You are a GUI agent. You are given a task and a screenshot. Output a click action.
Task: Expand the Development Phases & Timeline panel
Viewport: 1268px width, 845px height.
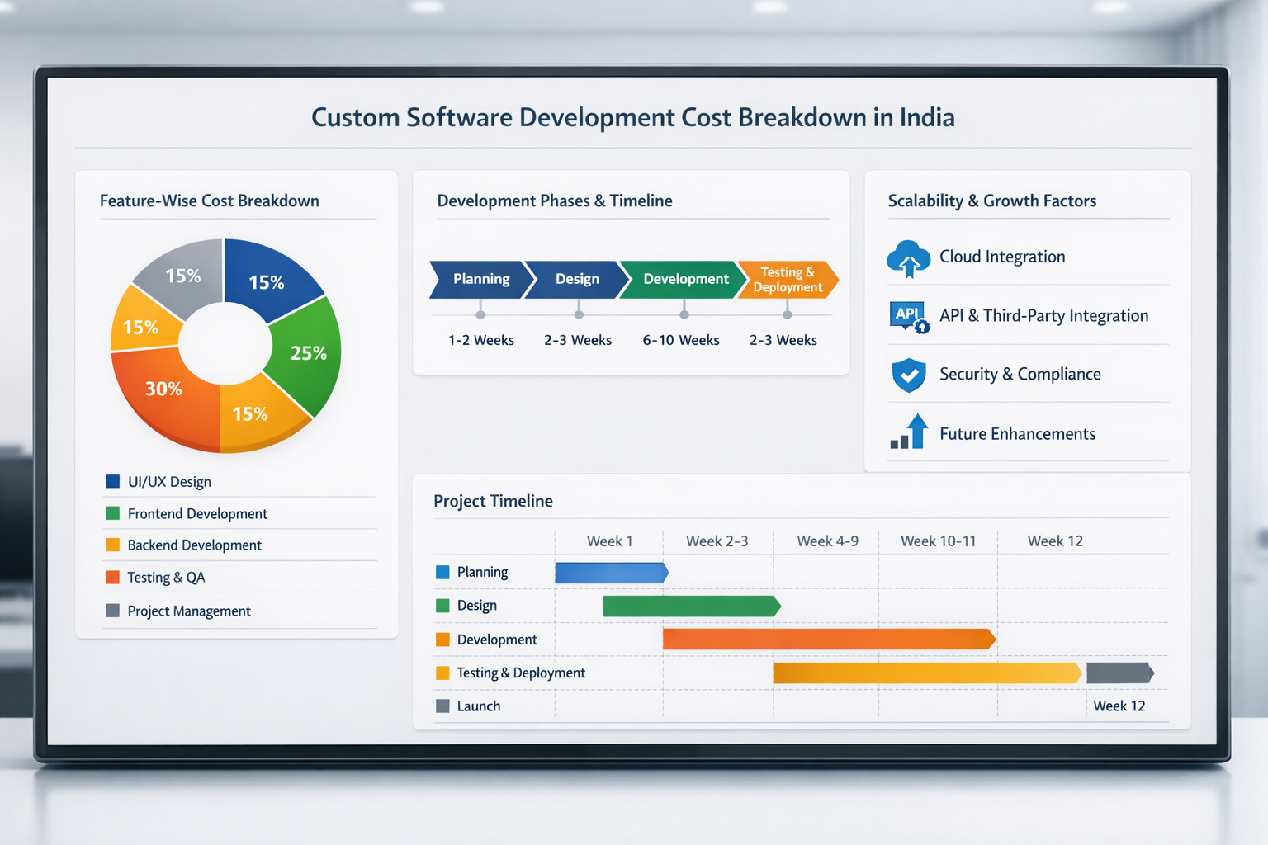tap(554, 200)
